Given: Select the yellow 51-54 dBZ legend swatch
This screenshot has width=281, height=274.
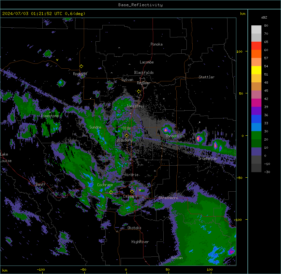Looking at the screenshot, I should 256,70.
